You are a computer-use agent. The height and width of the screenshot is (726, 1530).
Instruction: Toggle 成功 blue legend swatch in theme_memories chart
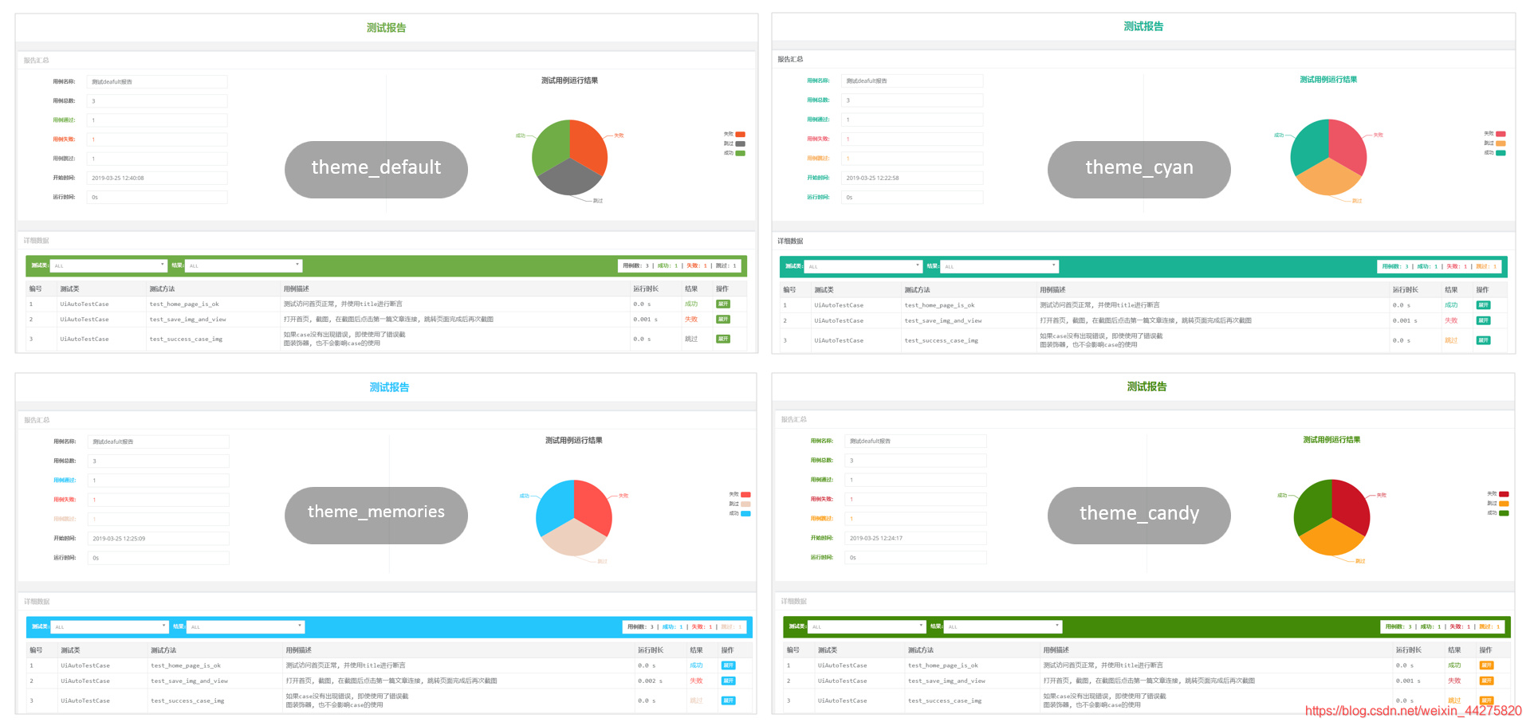tap(745, 514)
